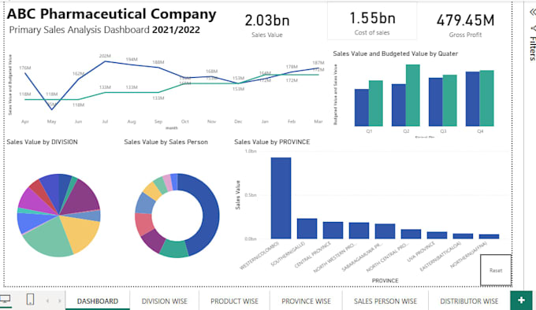Select the NORTH WESTERN province bar
This screenshot has width=536, height=310.
[359, 231]
